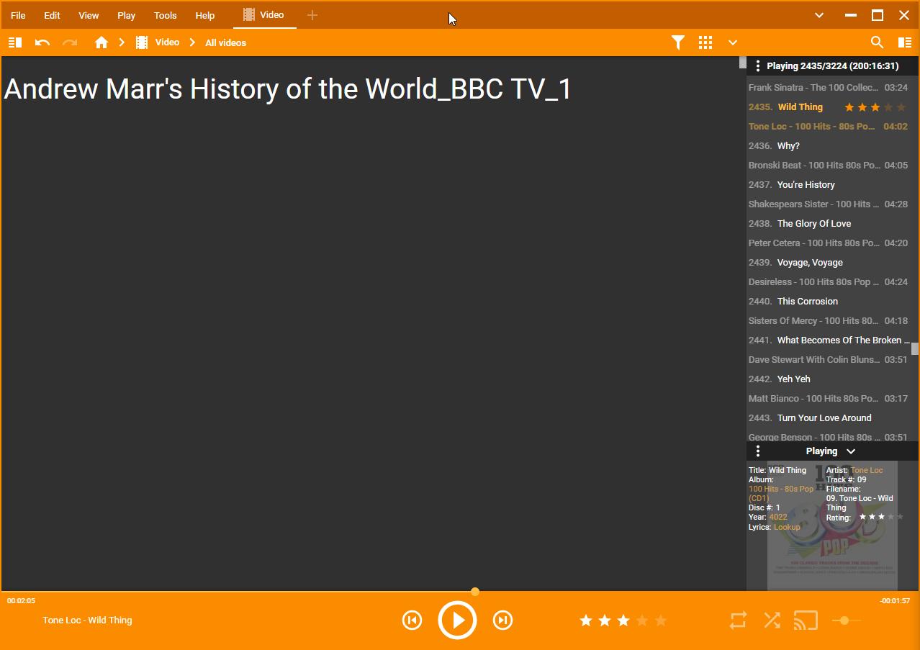Expand the title bar chevron dropdown
The width and height of the screenshot is (920, 650).
pos(818,15)
